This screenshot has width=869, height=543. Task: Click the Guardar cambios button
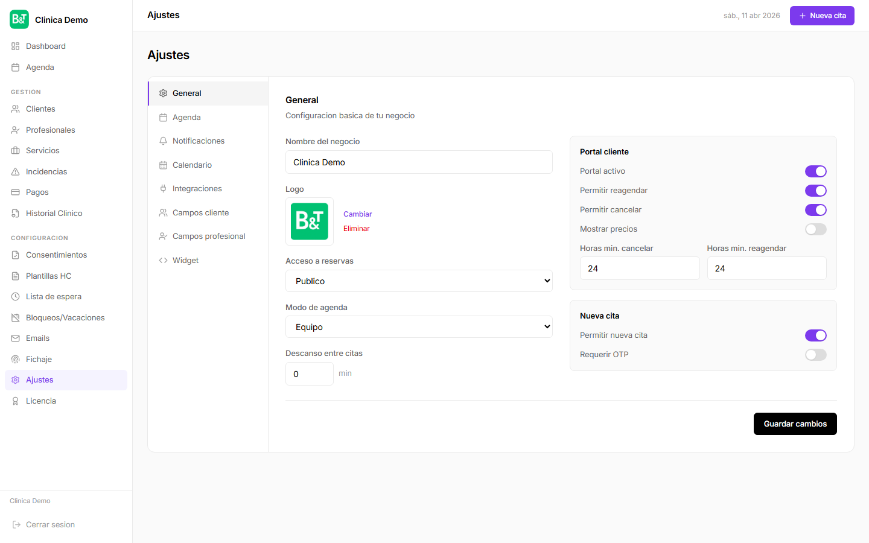coord(795,424)
